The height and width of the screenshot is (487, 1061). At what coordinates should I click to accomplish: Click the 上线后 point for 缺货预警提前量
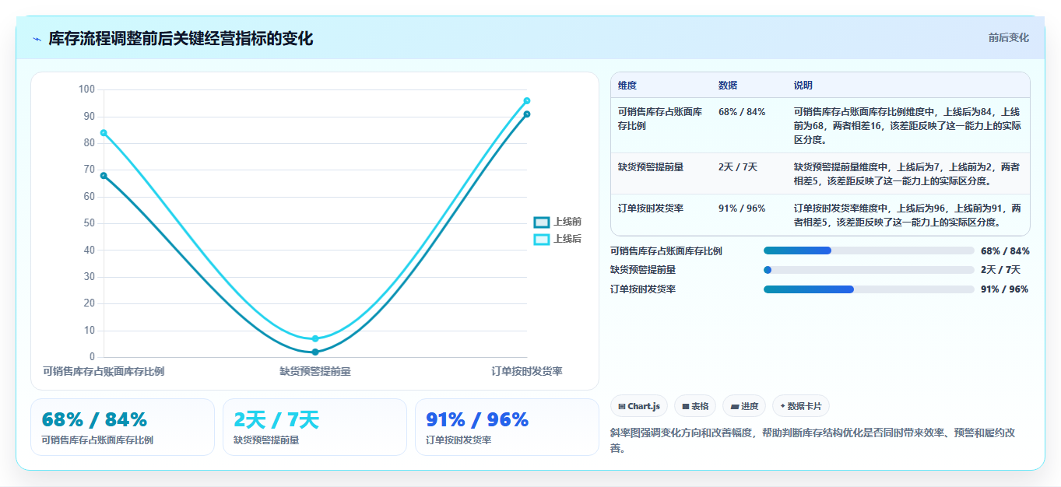click(315, 338)
